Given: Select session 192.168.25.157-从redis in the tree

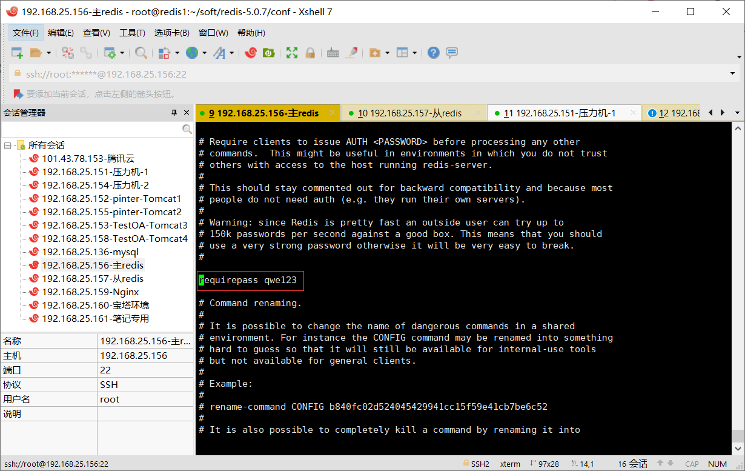Looking at the screenshot, I should 93,279.
